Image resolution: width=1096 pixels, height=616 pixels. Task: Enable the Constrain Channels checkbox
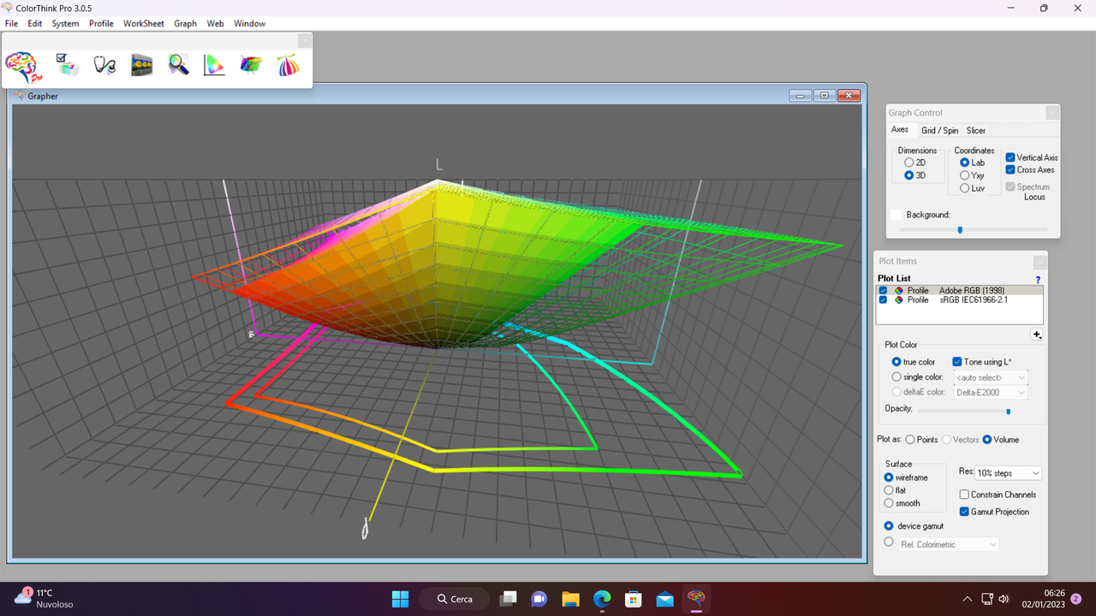(x=963, y=494)
